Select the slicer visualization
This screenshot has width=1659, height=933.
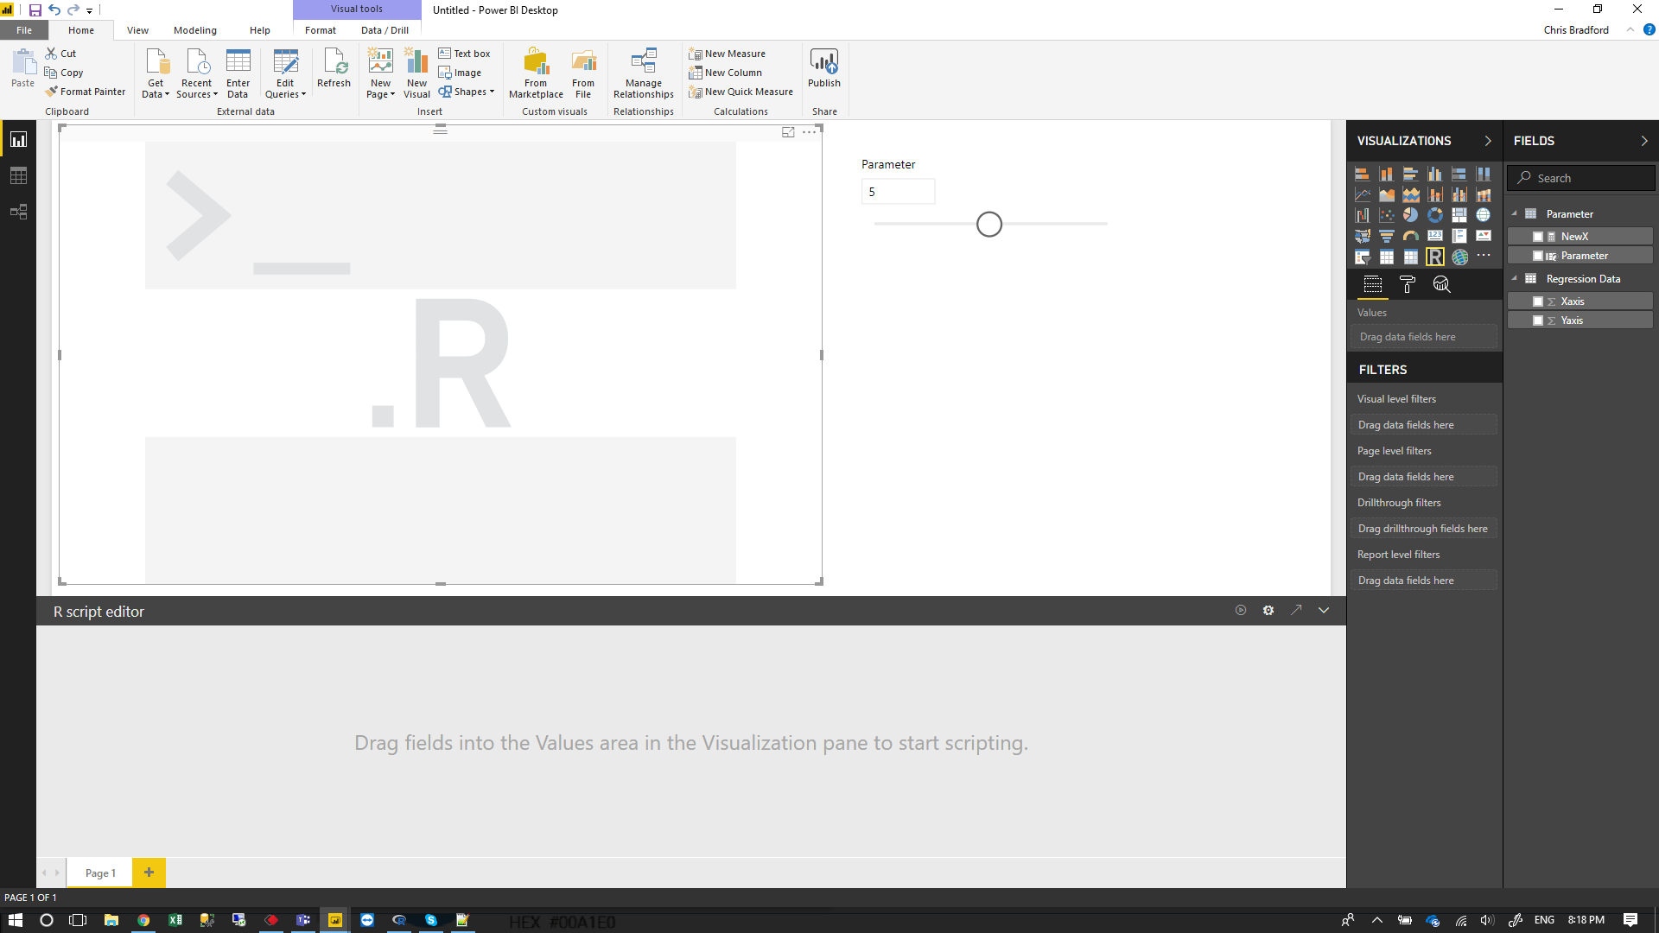[1363, 257]
